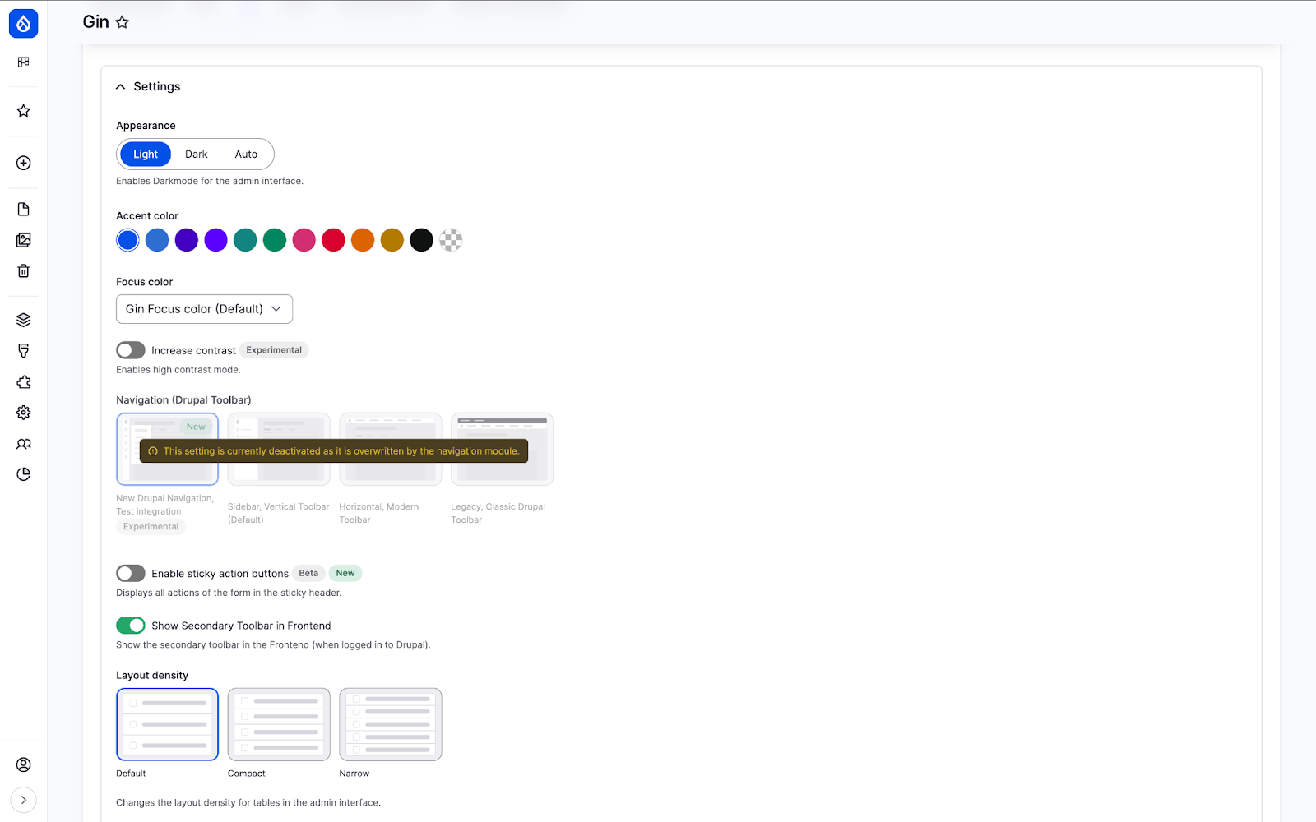
Task: Click the Accent color label
Action: pyautogui.click(x=147, y=216)
